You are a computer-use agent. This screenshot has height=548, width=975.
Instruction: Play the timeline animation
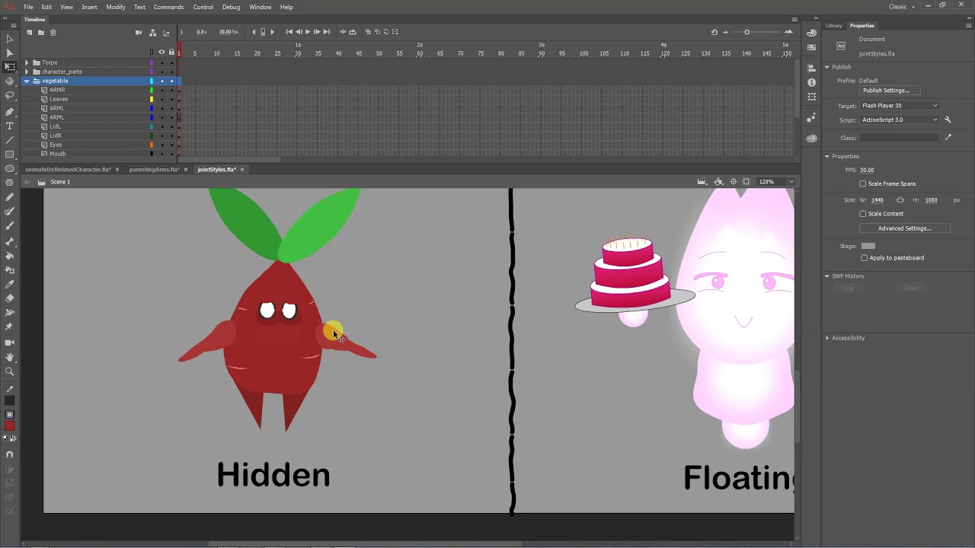click(x=307, y=32)
